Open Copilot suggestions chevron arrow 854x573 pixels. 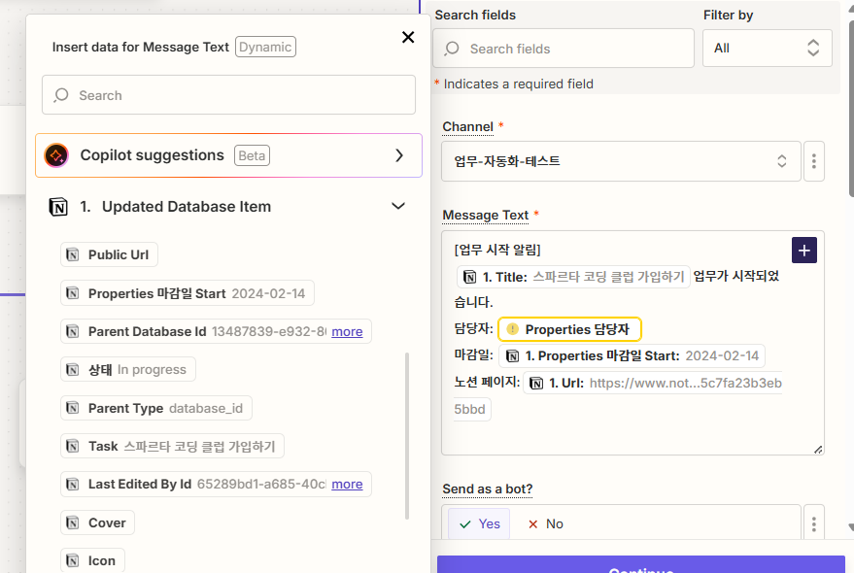point(399,155)
